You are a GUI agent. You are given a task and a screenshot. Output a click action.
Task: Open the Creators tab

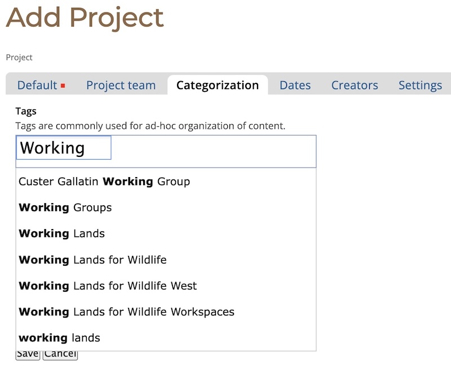point(355,85)
